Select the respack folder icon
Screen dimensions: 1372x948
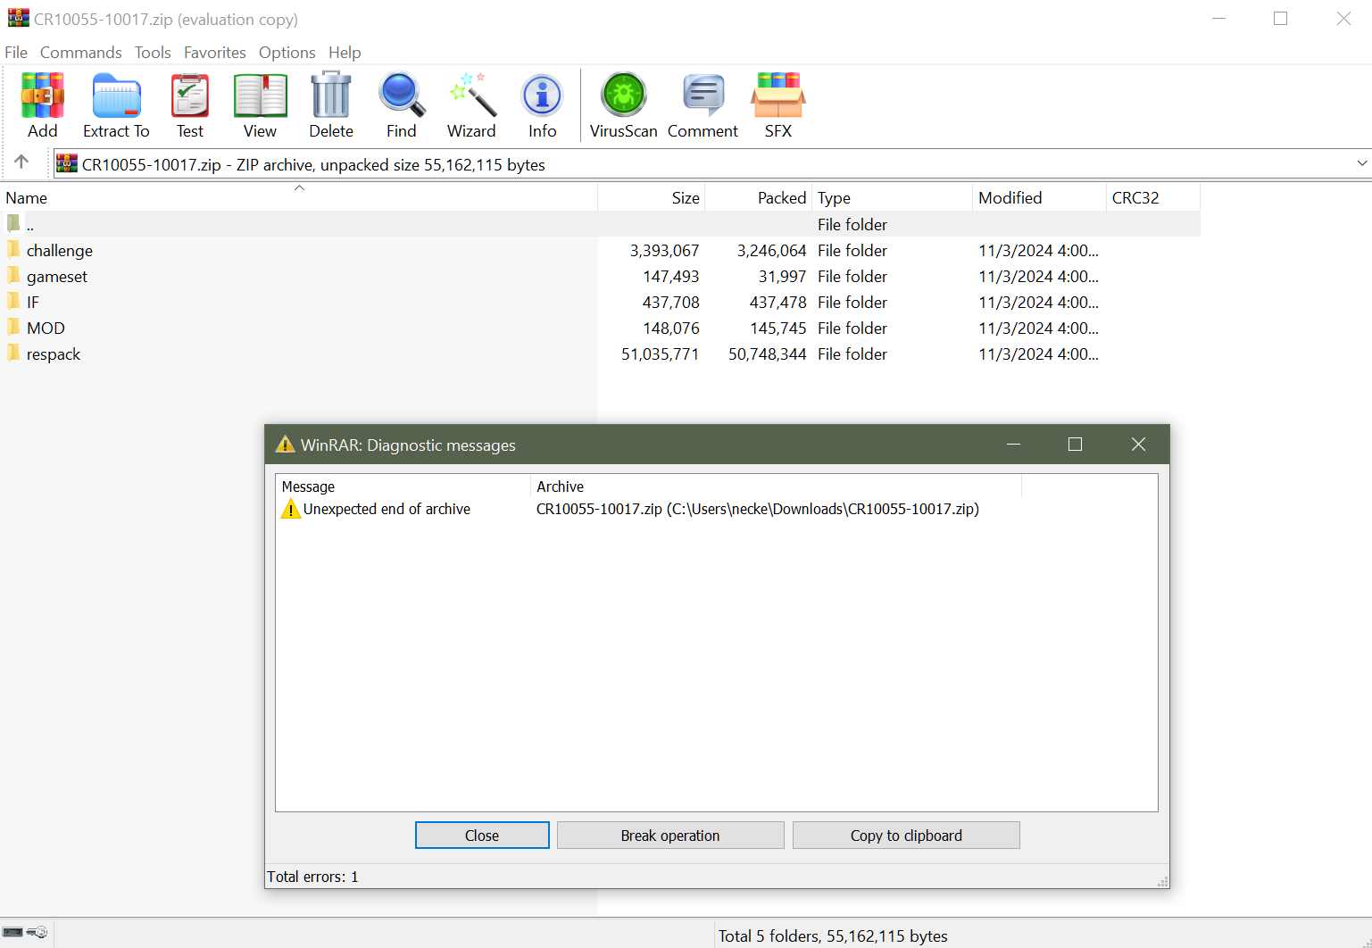point(13,353)
